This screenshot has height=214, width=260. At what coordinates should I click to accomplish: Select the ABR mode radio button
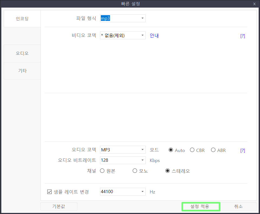coord(213,150)
